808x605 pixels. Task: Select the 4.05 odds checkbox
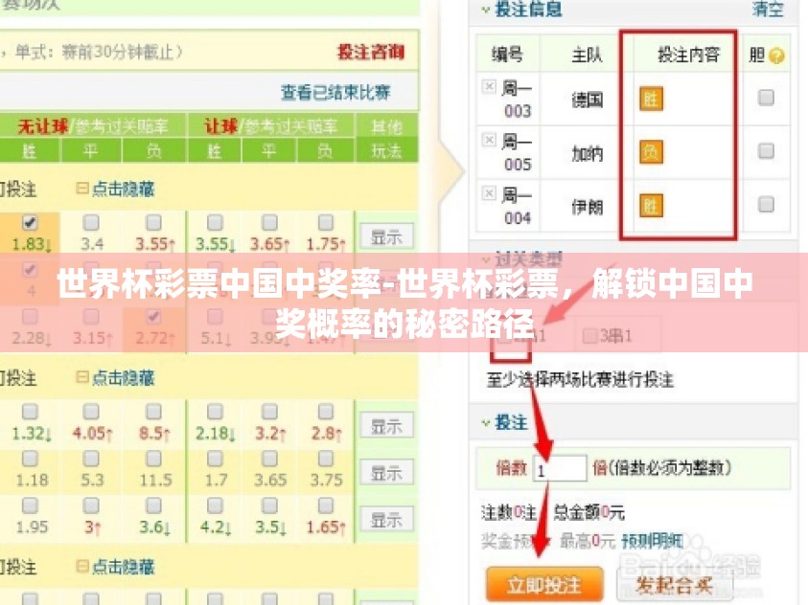pos(91,412)
